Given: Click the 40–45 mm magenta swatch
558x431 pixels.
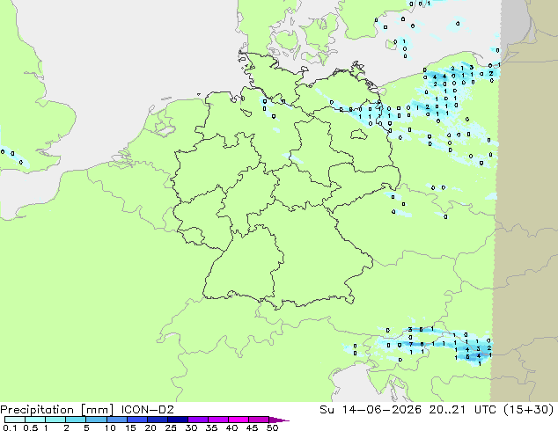Looking at the screenshot, I should [x=239, y=420].
